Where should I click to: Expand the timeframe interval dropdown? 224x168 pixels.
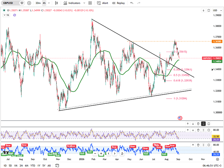(x=49, y=3)
